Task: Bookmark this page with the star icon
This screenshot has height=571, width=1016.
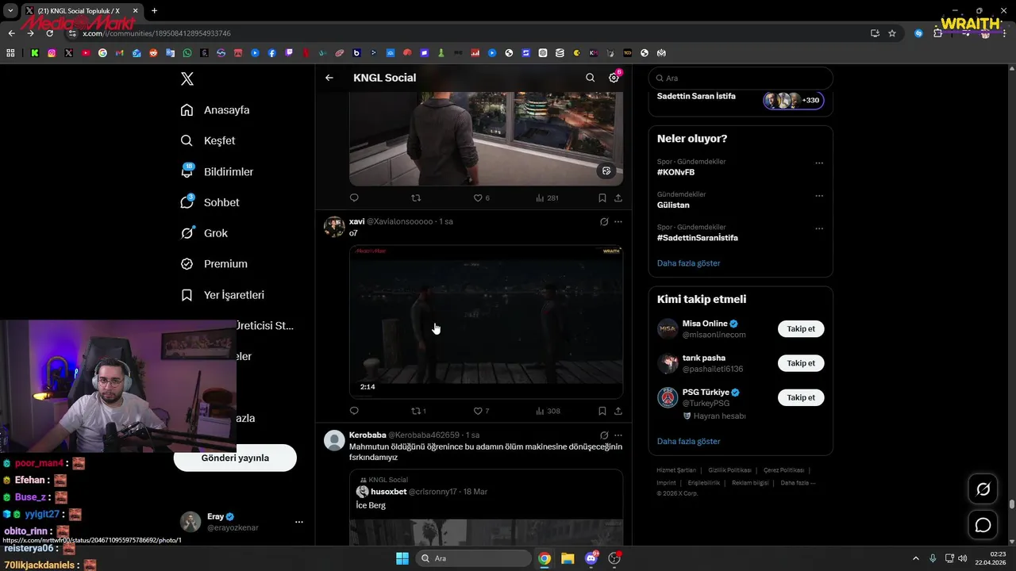Action: point(892,33)
